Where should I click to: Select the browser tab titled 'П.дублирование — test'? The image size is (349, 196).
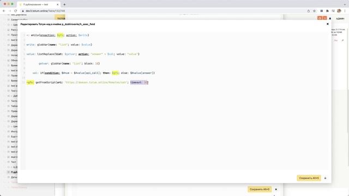[x=38, y=4]
